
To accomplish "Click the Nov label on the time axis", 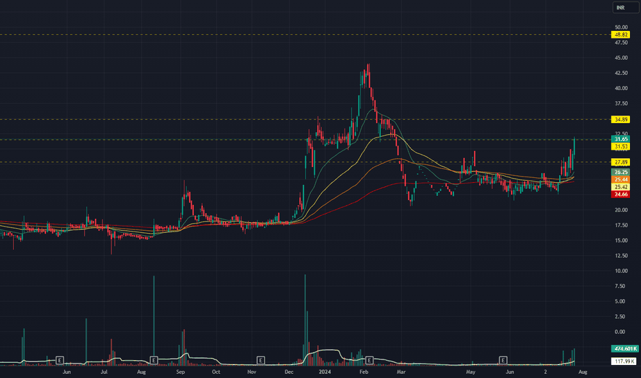I will click(x=252, y=373).
